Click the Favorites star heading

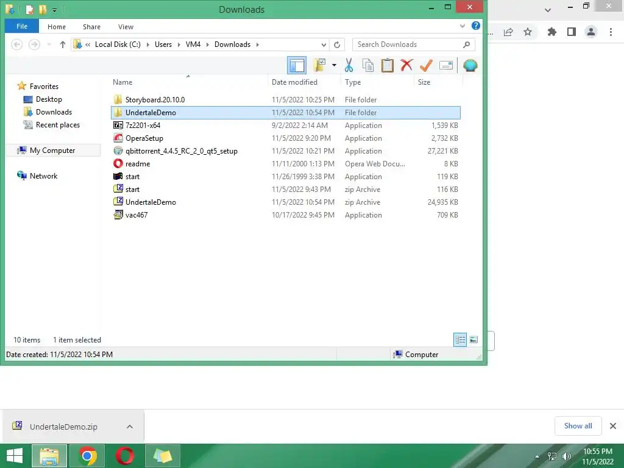[38, 86]
